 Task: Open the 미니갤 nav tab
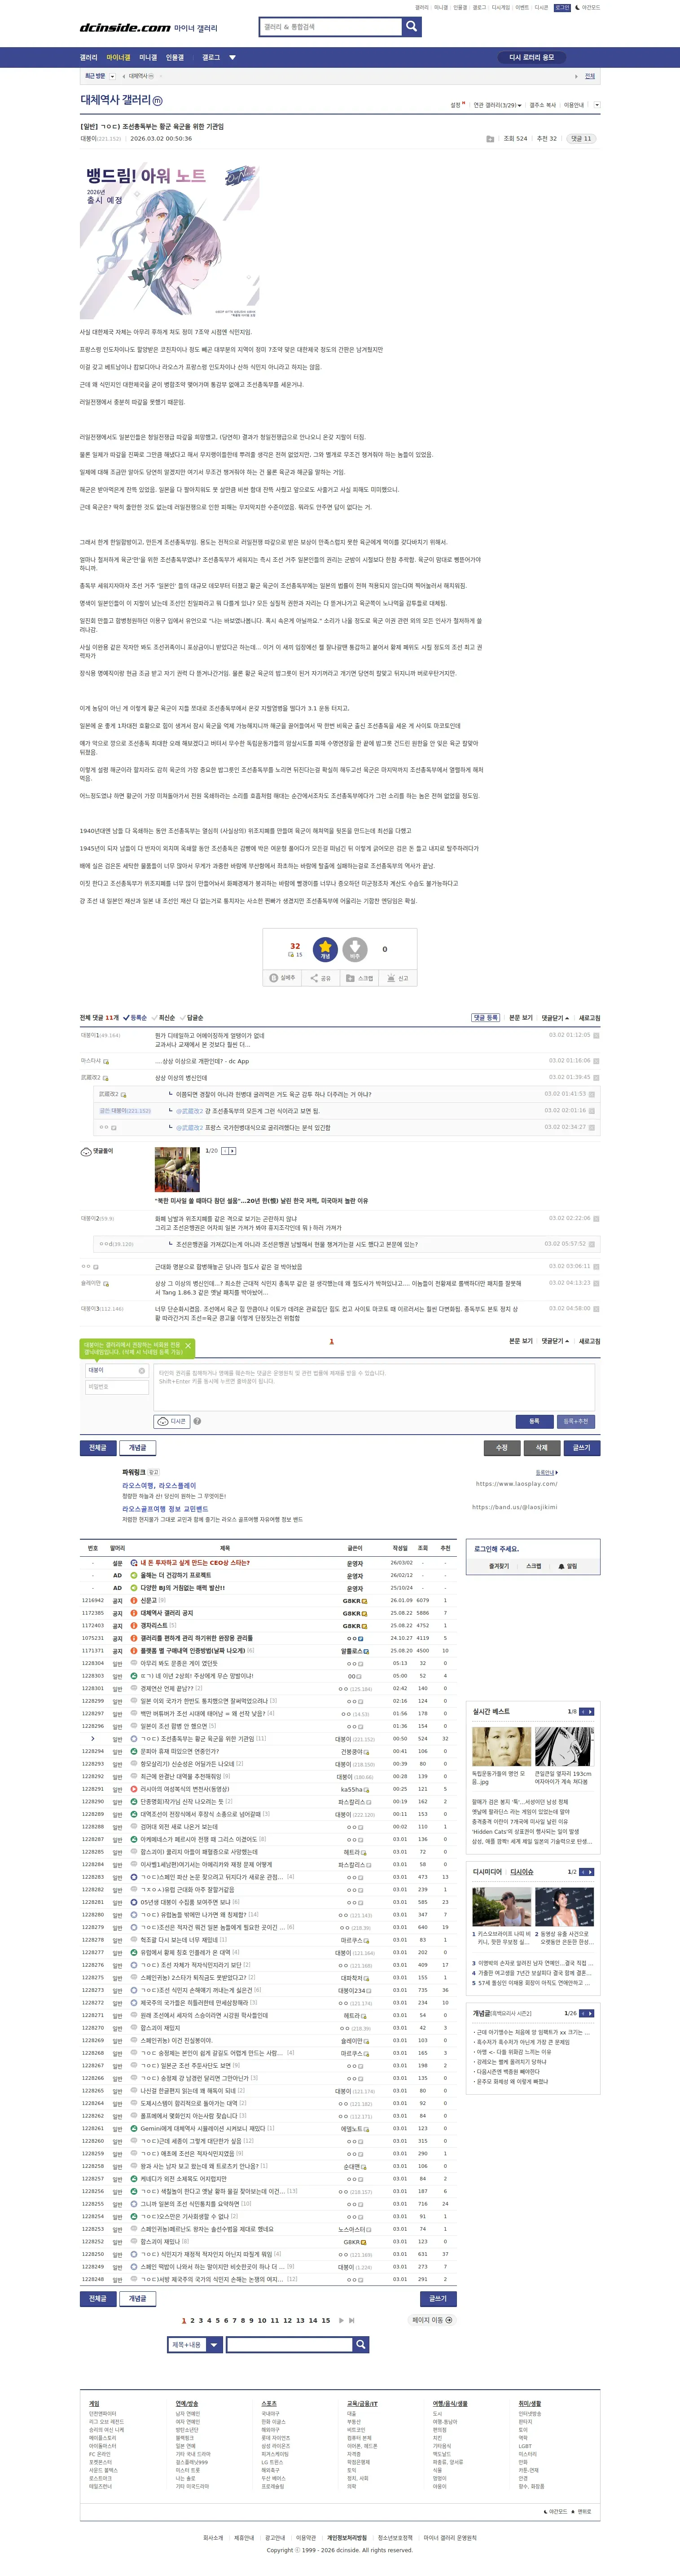point(148,58)
